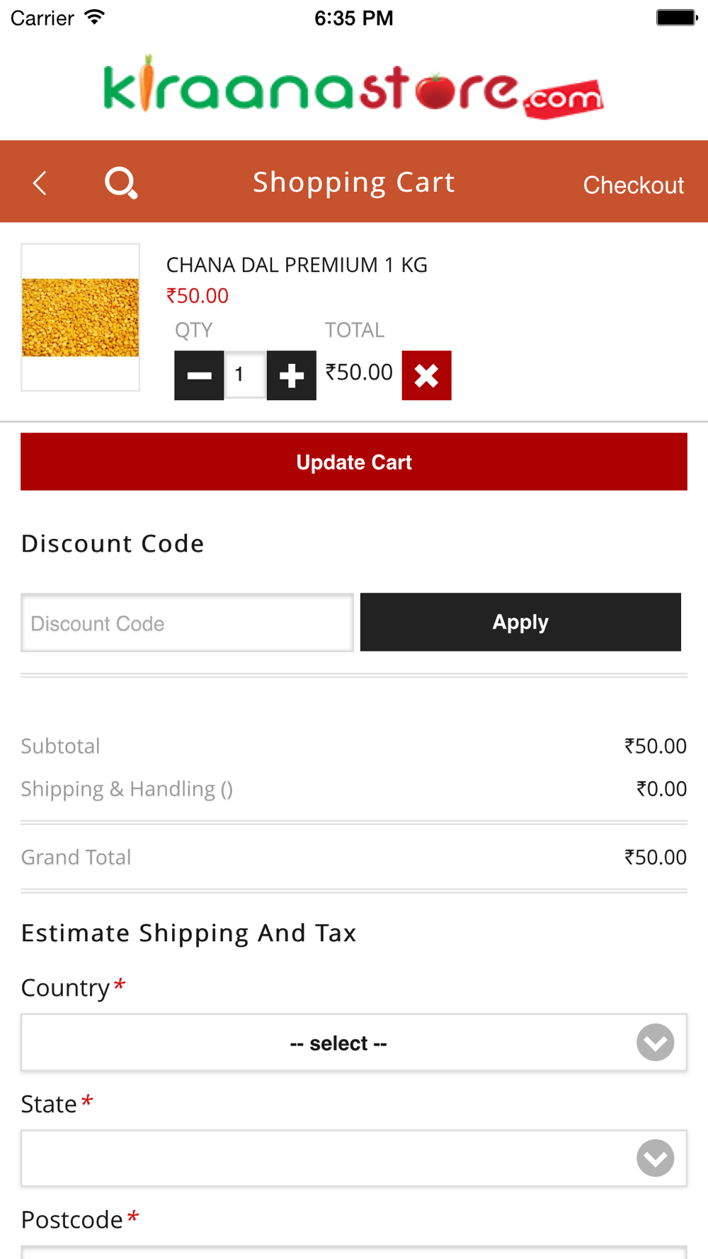Open CHANA DAL PREMIUM 1 KG product link
This screenshot has height=1259, width=708.
(297, 265)
